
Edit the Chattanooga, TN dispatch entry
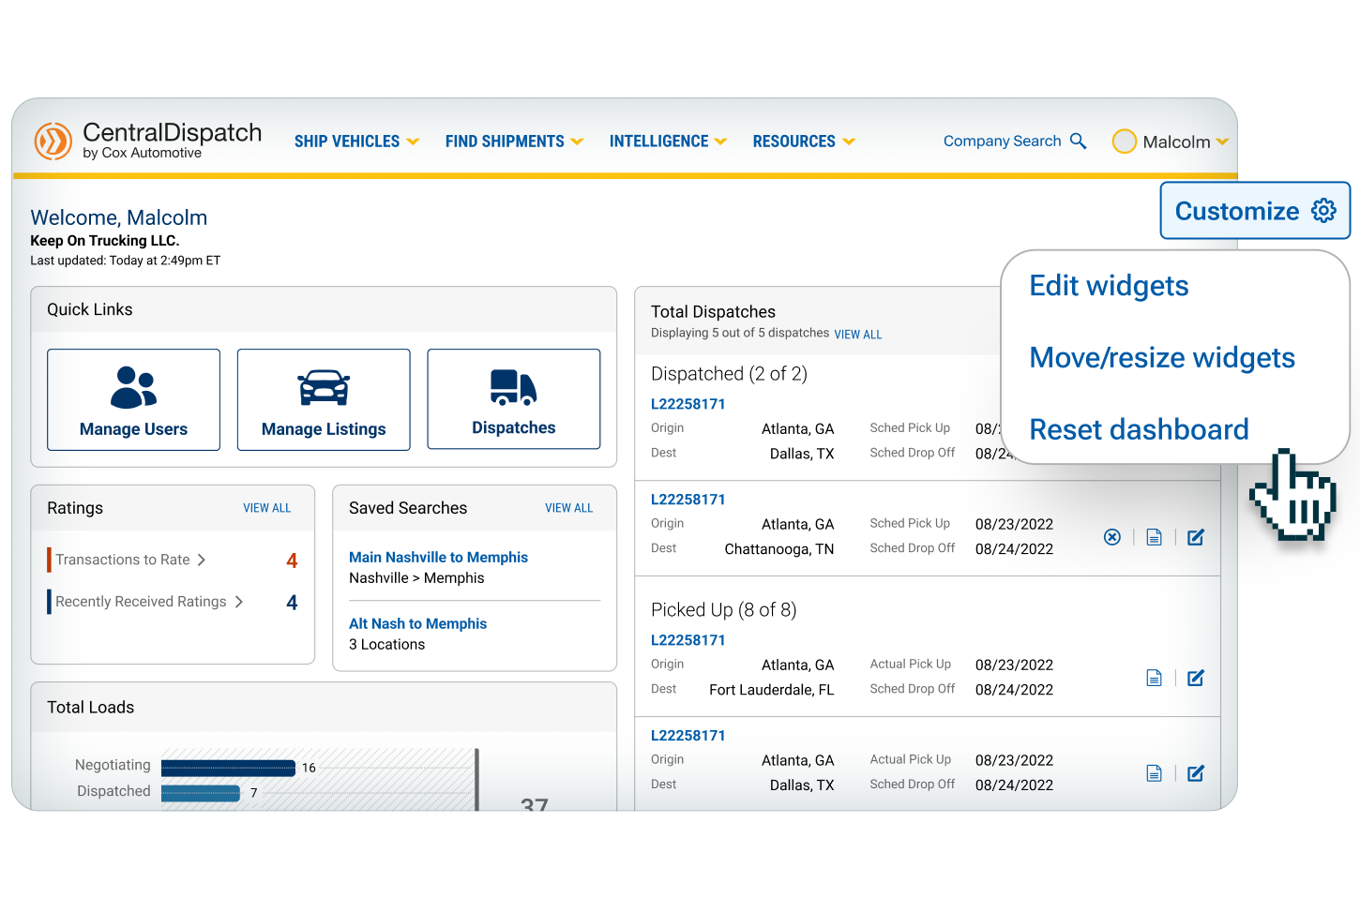[x=1196, y=537]
